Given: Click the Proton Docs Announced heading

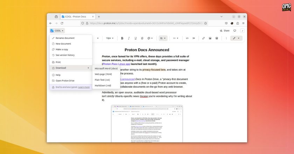Looking at the screenshot, I should click(147, 50).
